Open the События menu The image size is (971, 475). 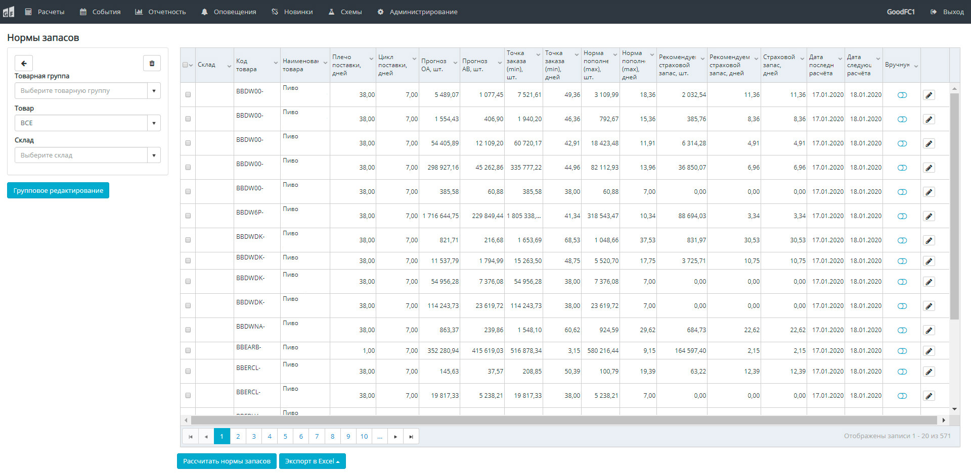[x=100, y=12]
